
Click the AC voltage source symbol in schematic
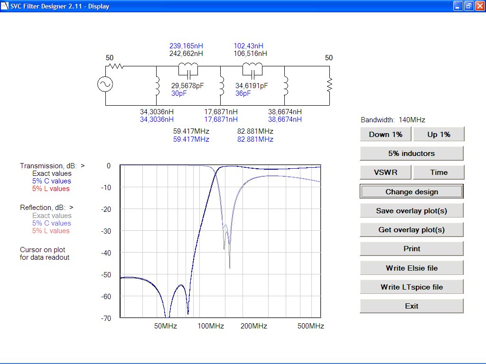(105, 85)
